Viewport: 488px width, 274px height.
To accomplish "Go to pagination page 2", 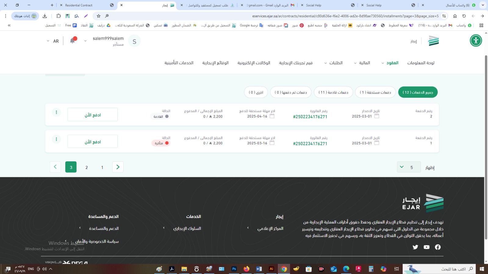I will tap(87, 167).
